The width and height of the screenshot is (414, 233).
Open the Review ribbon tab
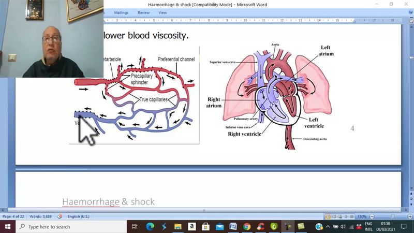pos(144,12)
